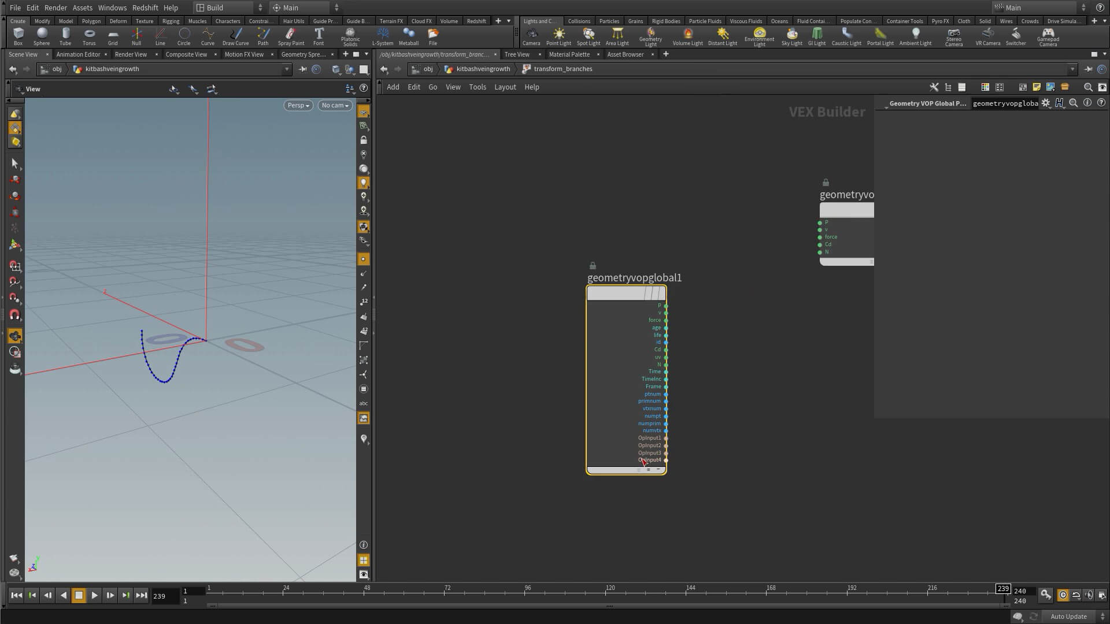The height and width of the screenshot is (624, 1110).
Task: Open the Persp viewport dropdown
Action: pos(298,105)
